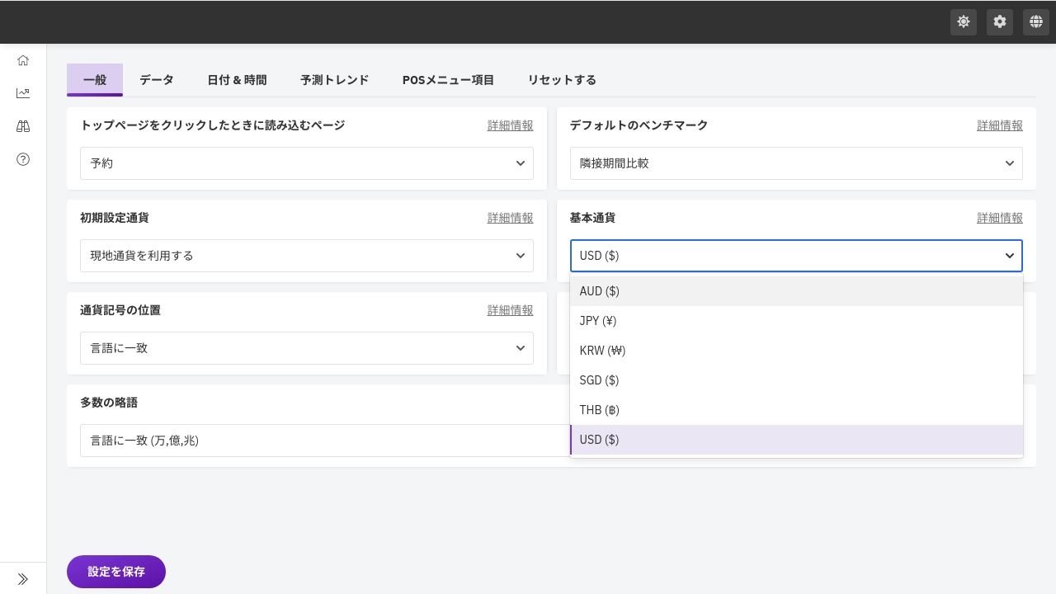Select JPY (¥) from the currency list
This screenshot has height=594, width=1056.
point(796,321)
